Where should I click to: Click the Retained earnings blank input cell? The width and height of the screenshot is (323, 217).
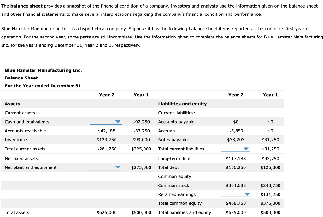pyautogui.click(x=235, y=194)
